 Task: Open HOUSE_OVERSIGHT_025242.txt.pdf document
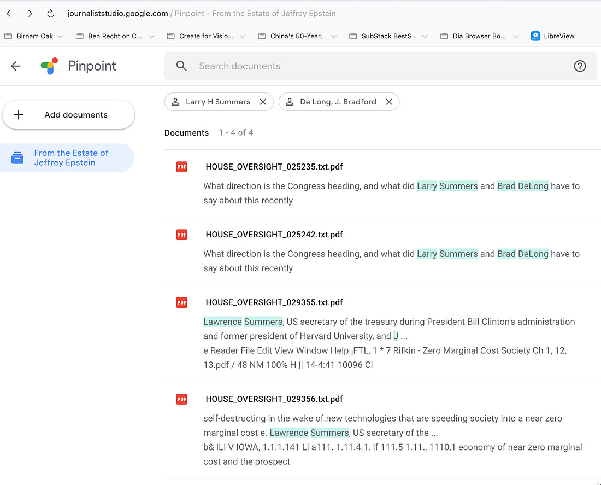[274, 235]
